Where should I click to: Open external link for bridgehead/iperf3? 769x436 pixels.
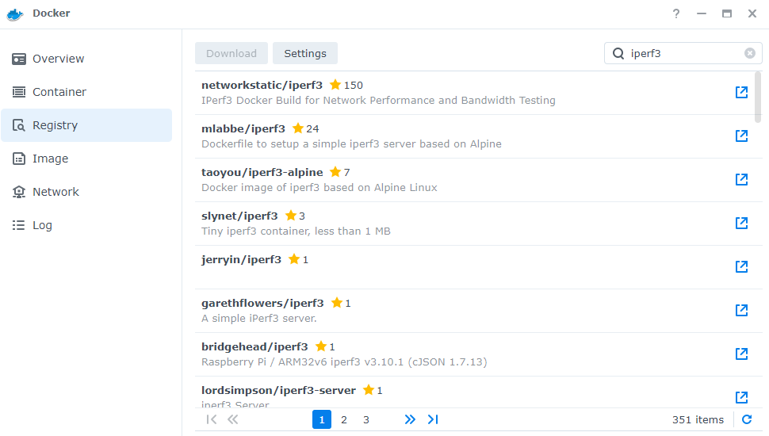tap(741, 354)
